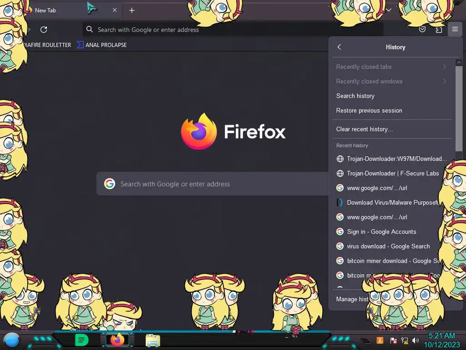Click the ANAL PROLAPSE bookmark label
This screenshot has height=350, width=466.
(106, 45)
